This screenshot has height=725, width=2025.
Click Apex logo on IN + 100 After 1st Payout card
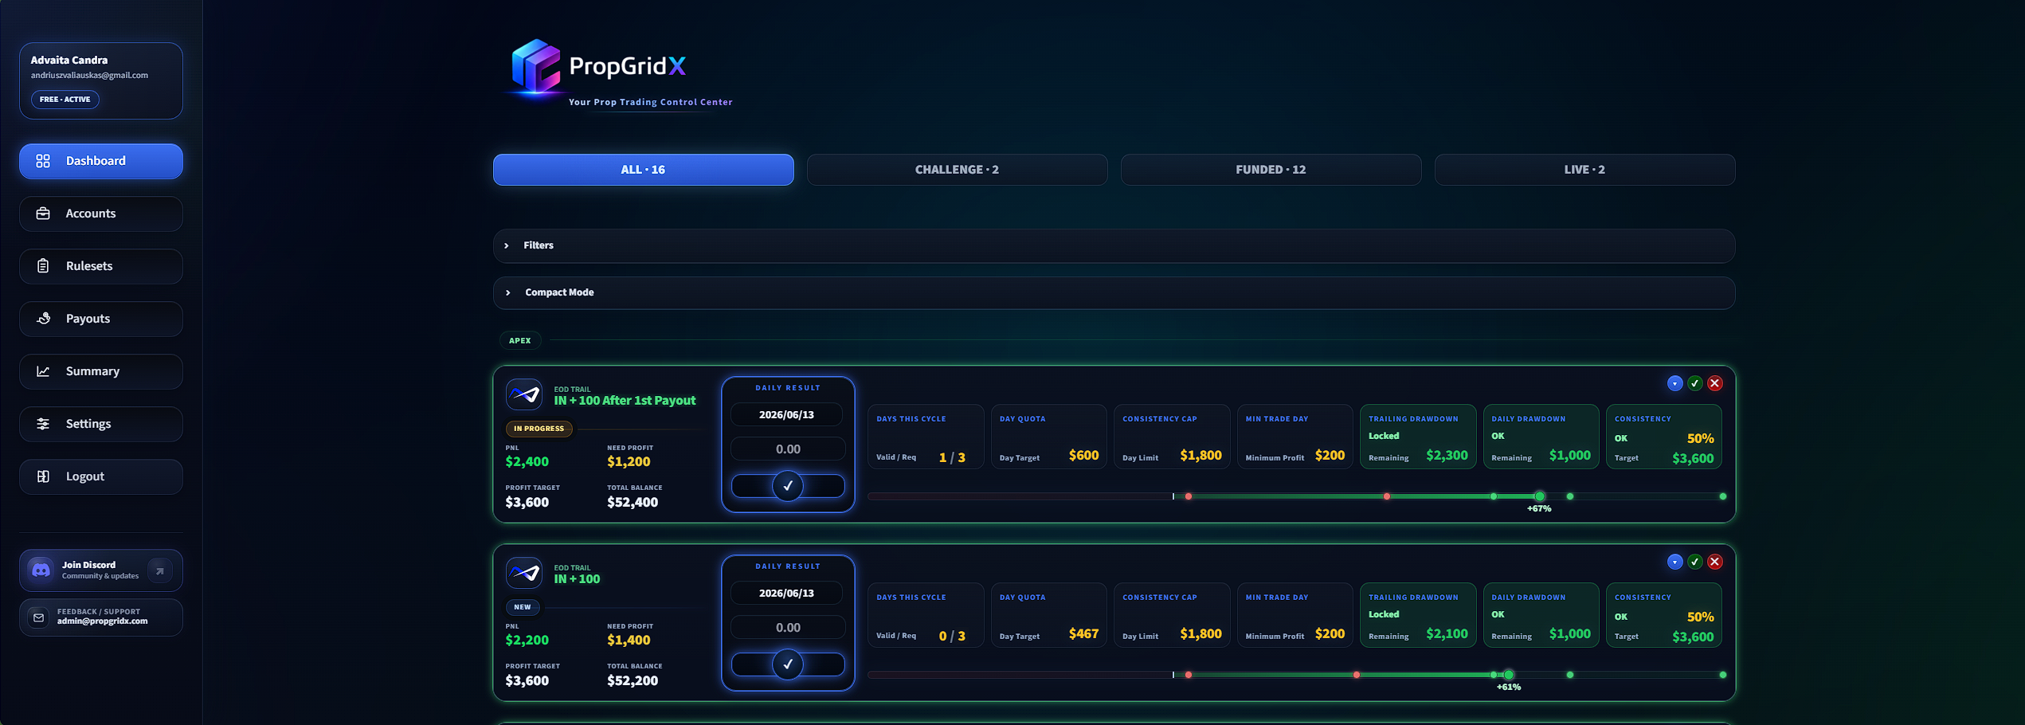(x=524, y=394)
